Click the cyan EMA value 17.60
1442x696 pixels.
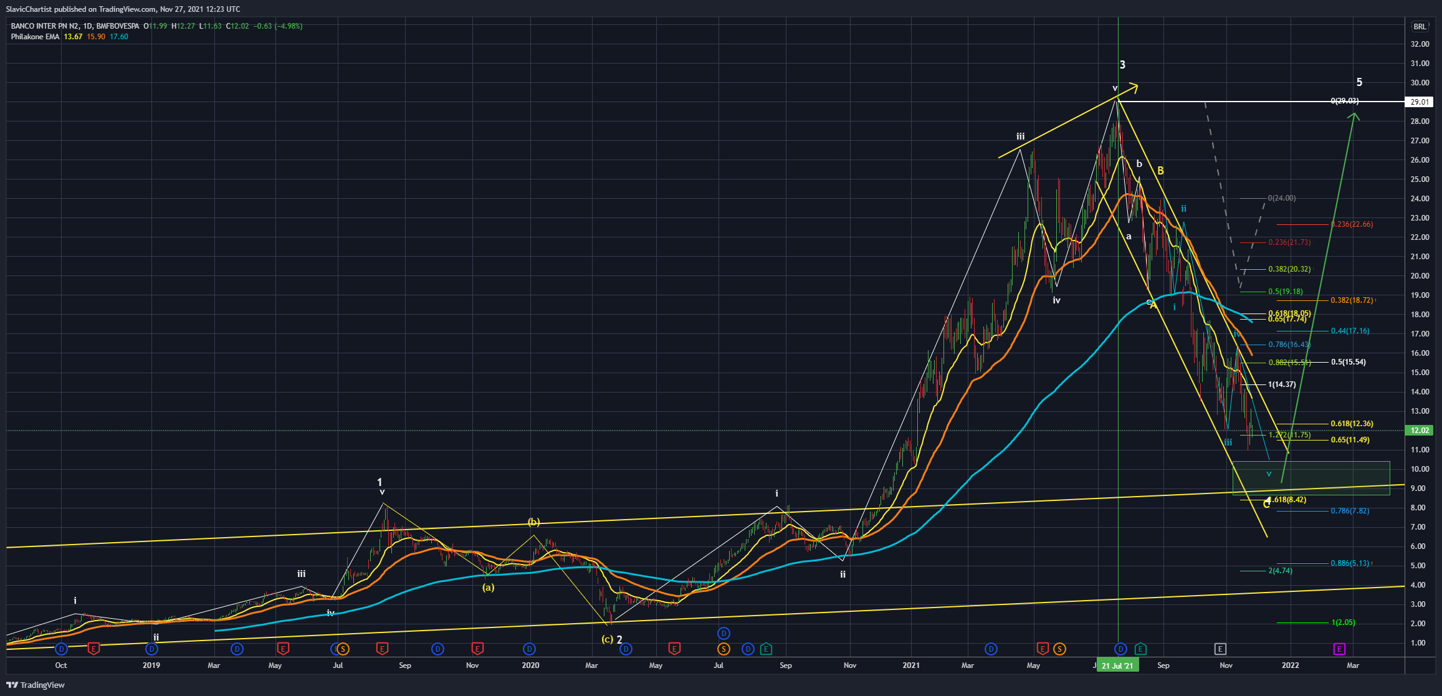119,37
